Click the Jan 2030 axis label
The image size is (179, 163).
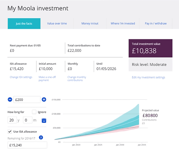[x=120, y=145]
